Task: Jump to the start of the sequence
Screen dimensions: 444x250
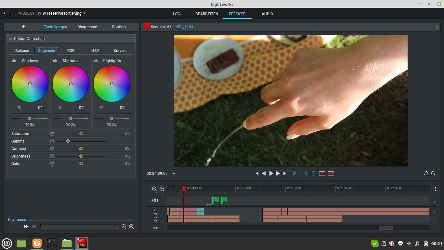Action: pos(256,174)
